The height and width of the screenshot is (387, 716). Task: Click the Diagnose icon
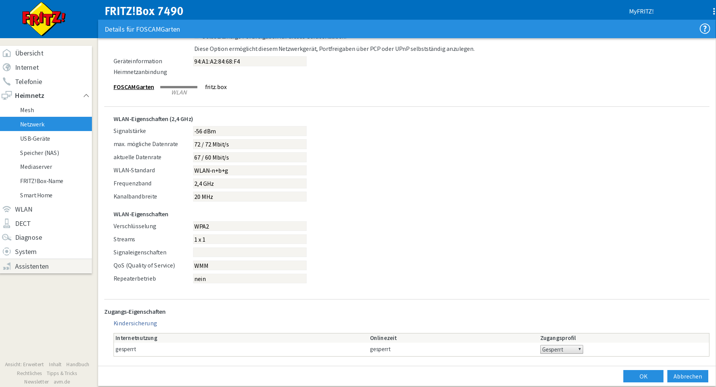(x=7, y=237)
